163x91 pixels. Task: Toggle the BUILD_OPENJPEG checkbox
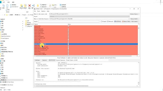coord(68,31)
